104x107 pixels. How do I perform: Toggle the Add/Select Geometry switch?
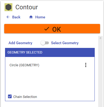tap(44, 43)
